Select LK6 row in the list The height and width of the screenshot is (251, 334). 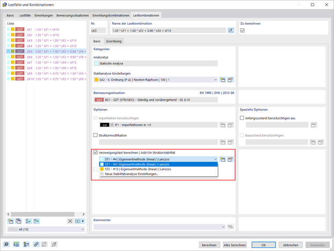click(46, 57)
